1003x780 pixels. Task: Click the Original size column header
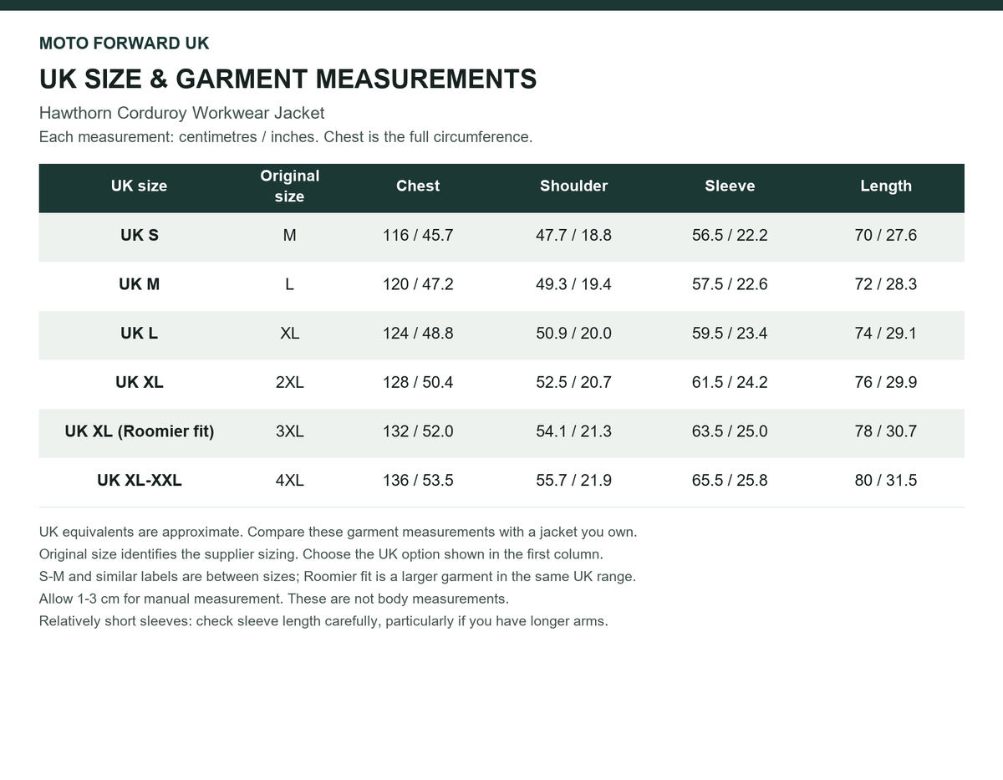coord(289,186)
